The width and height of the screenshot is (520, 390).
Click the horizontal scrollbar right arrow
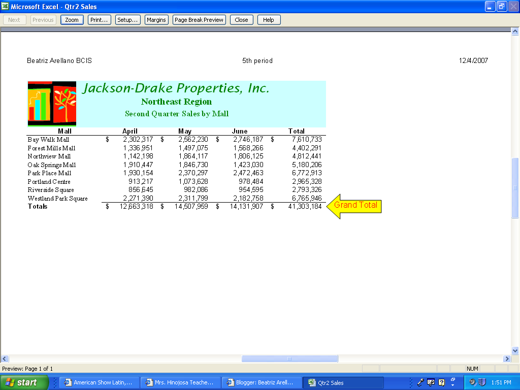click(507, 359)
